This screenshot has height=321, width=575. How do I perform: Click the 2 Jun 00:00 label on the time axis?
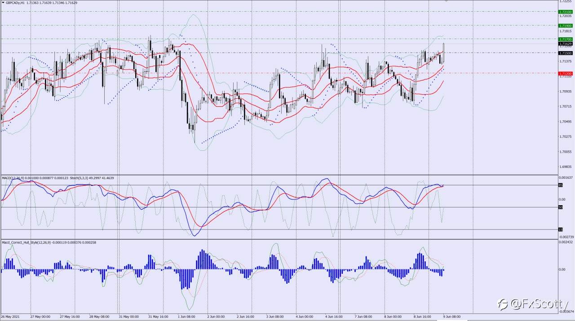point(217,317)
